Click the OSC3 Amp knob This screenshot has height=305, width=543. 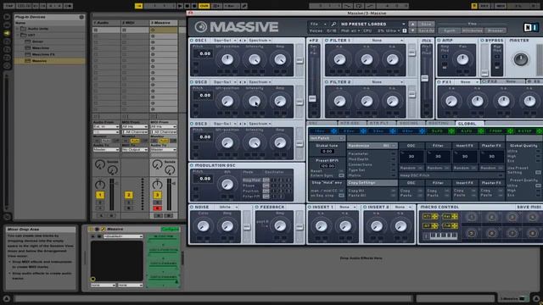[280, 142]
